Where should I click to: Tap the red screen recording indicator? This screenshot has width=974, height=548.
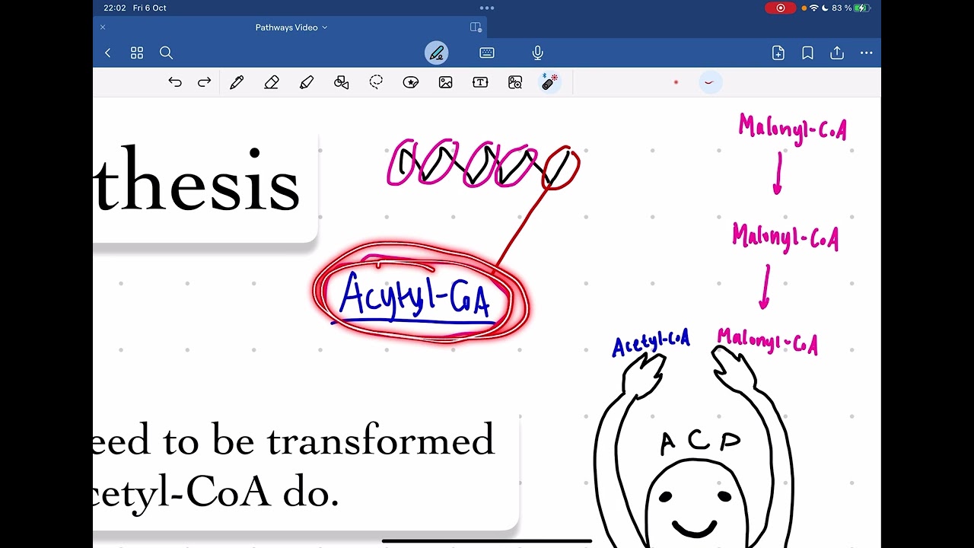(780, 8)
